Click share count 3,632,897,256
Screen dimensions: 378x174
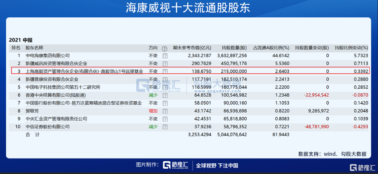click(x=232, y=56)
